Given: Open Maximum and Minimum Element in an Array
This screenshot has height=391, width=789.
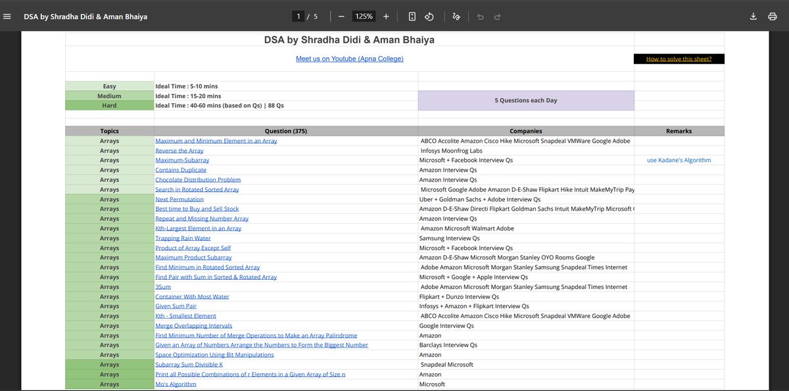Looking at the screenshot, I should 216,140.
